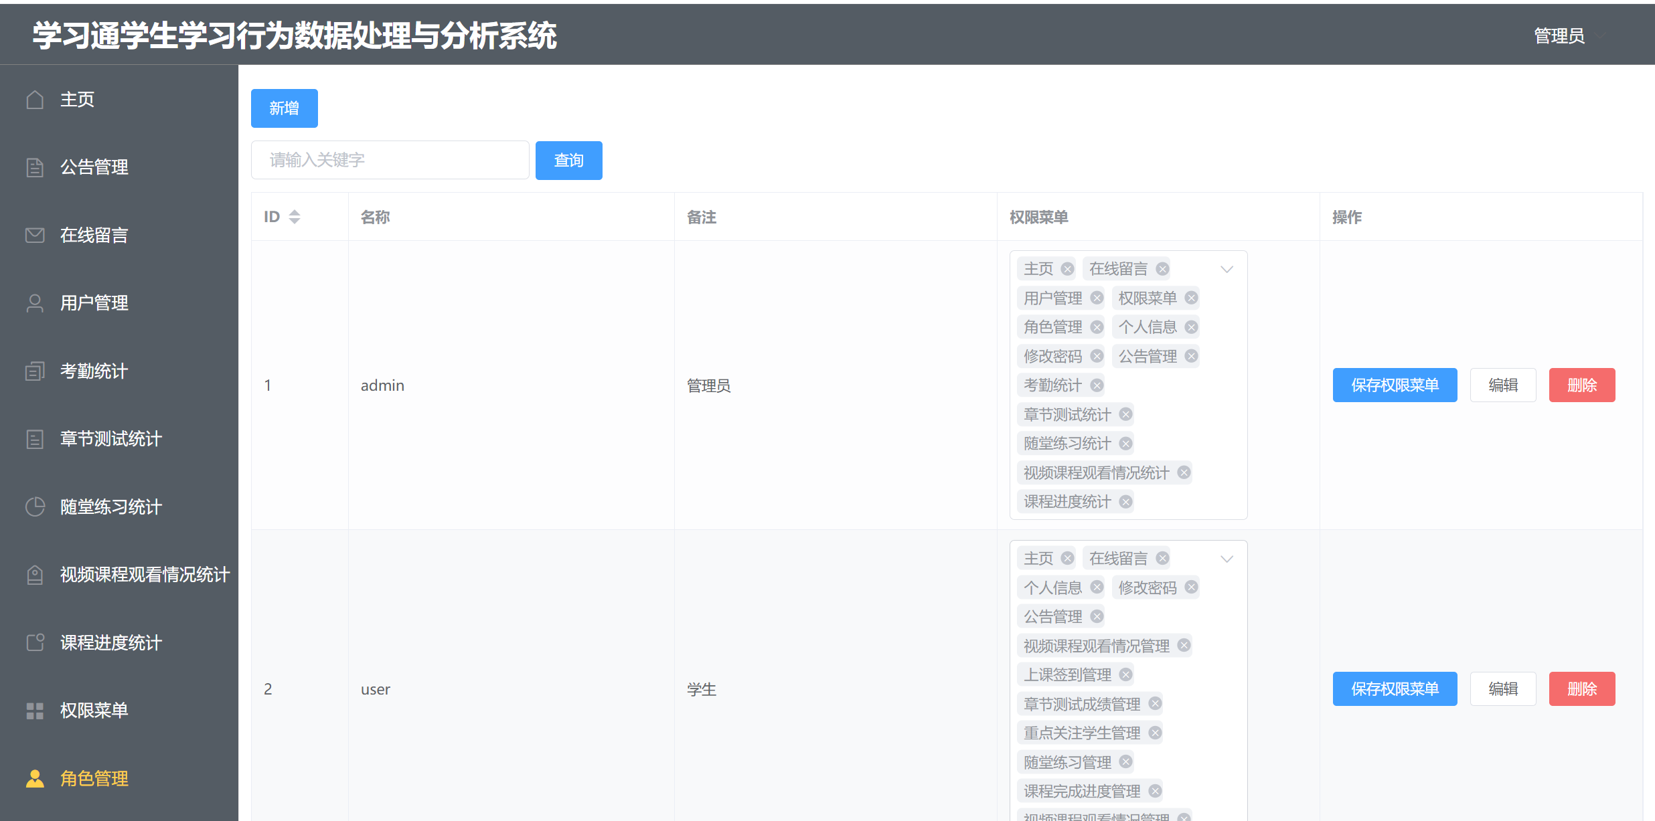Click the document icon beside 公告管理
1655x821 pixels.
click(x=35, y=167)
